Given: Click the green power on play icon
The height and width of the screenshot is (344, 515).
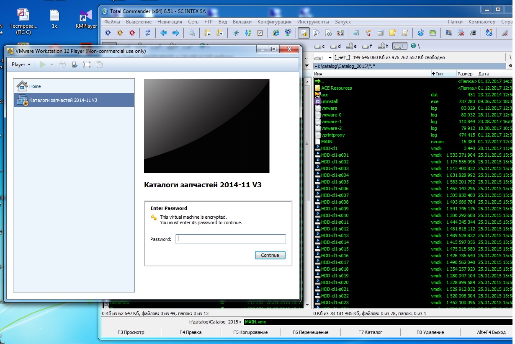Looking at the screenshot, I should tap(43, 65).
